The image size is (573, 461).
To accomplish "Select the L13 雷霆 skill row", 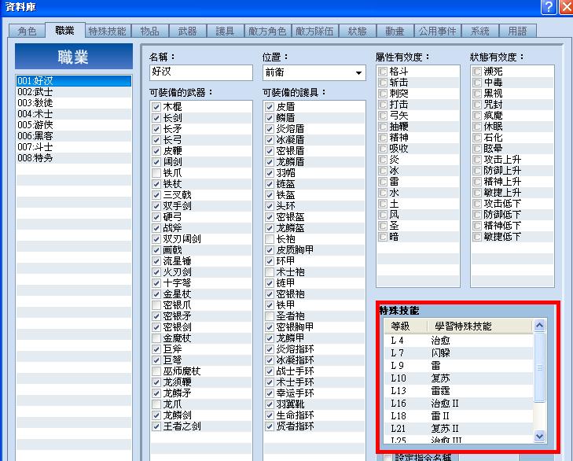I will coord(458,390).
